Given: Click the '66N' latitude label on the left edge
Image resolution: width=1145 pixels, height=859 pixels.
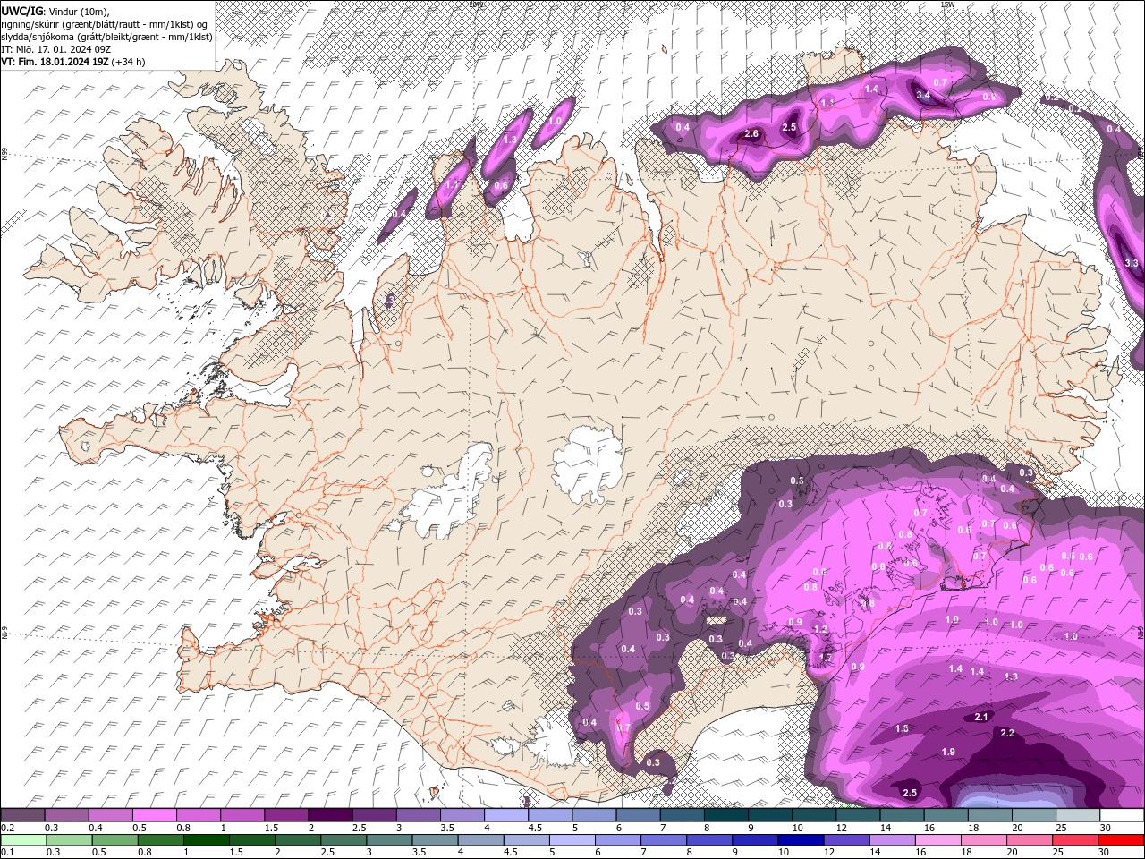Looking at the screenshot, I should pos(4,156).
